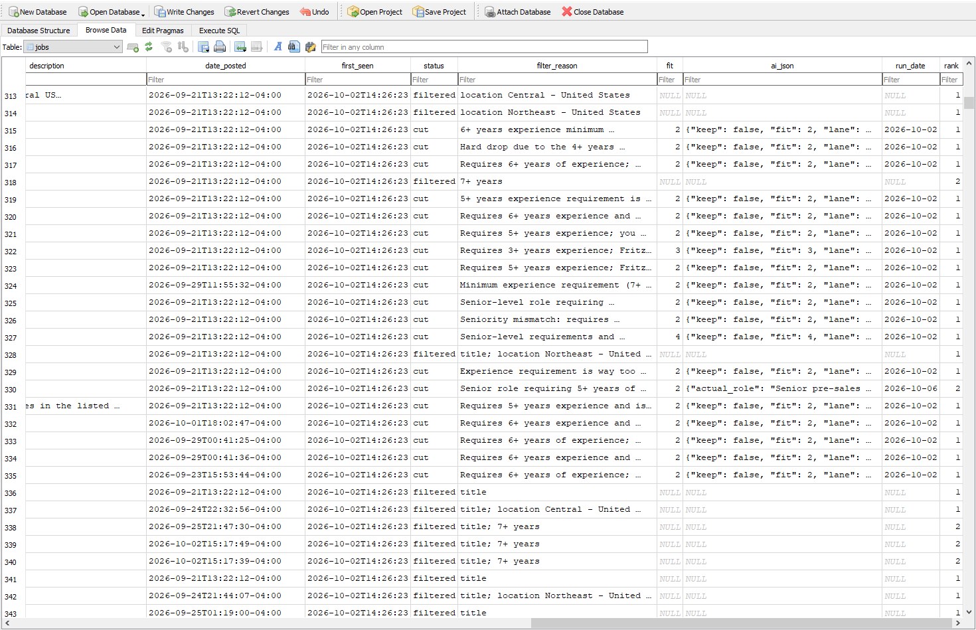Click the "Hard drop due to the 4+ years" cell
Image resolution: width=976 pixels, height=630 pixels.
[x=557, y=147]
